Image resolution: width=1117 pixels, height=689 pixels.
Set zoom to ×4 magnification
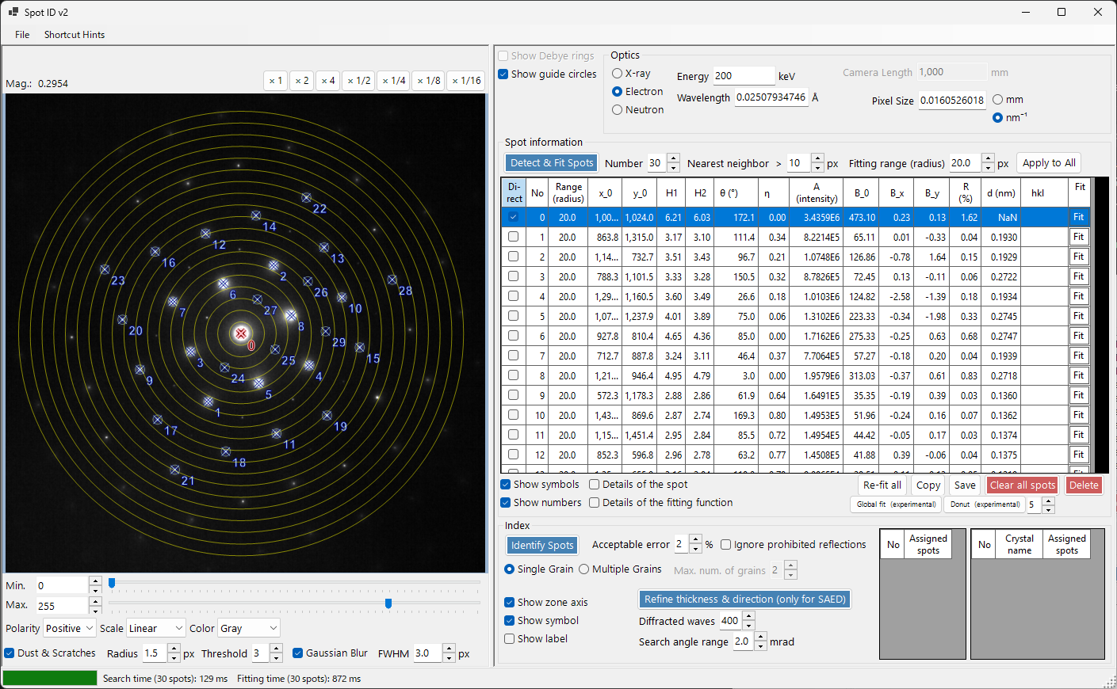tap(327, 81)
